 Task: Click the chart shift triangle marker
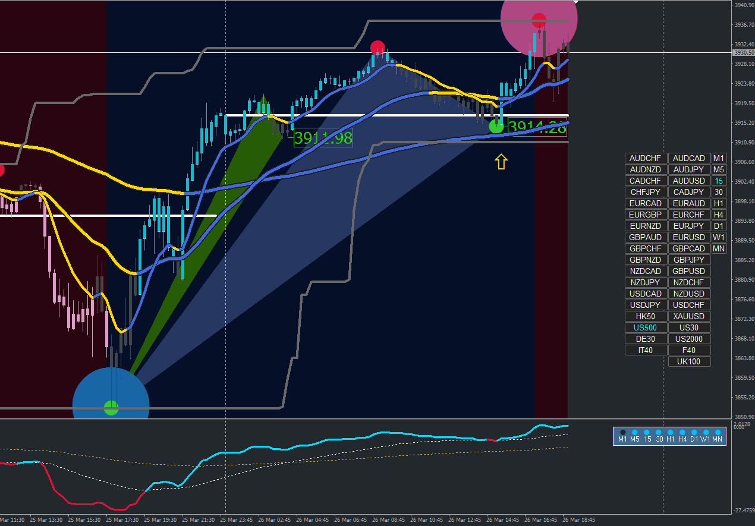(x=575, y=2)
